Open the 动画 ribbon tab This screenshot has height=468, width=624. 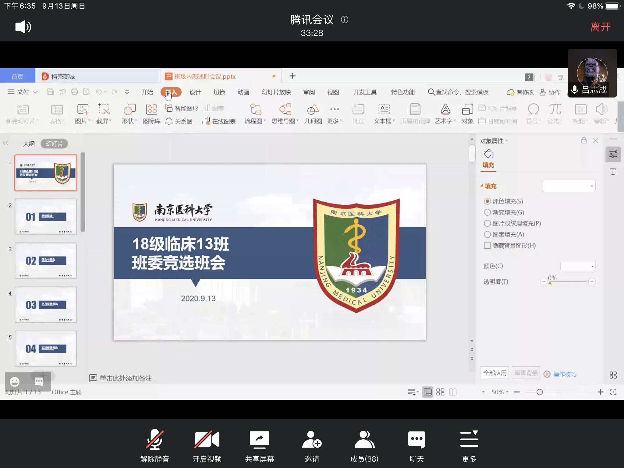[x=243, y=92]
